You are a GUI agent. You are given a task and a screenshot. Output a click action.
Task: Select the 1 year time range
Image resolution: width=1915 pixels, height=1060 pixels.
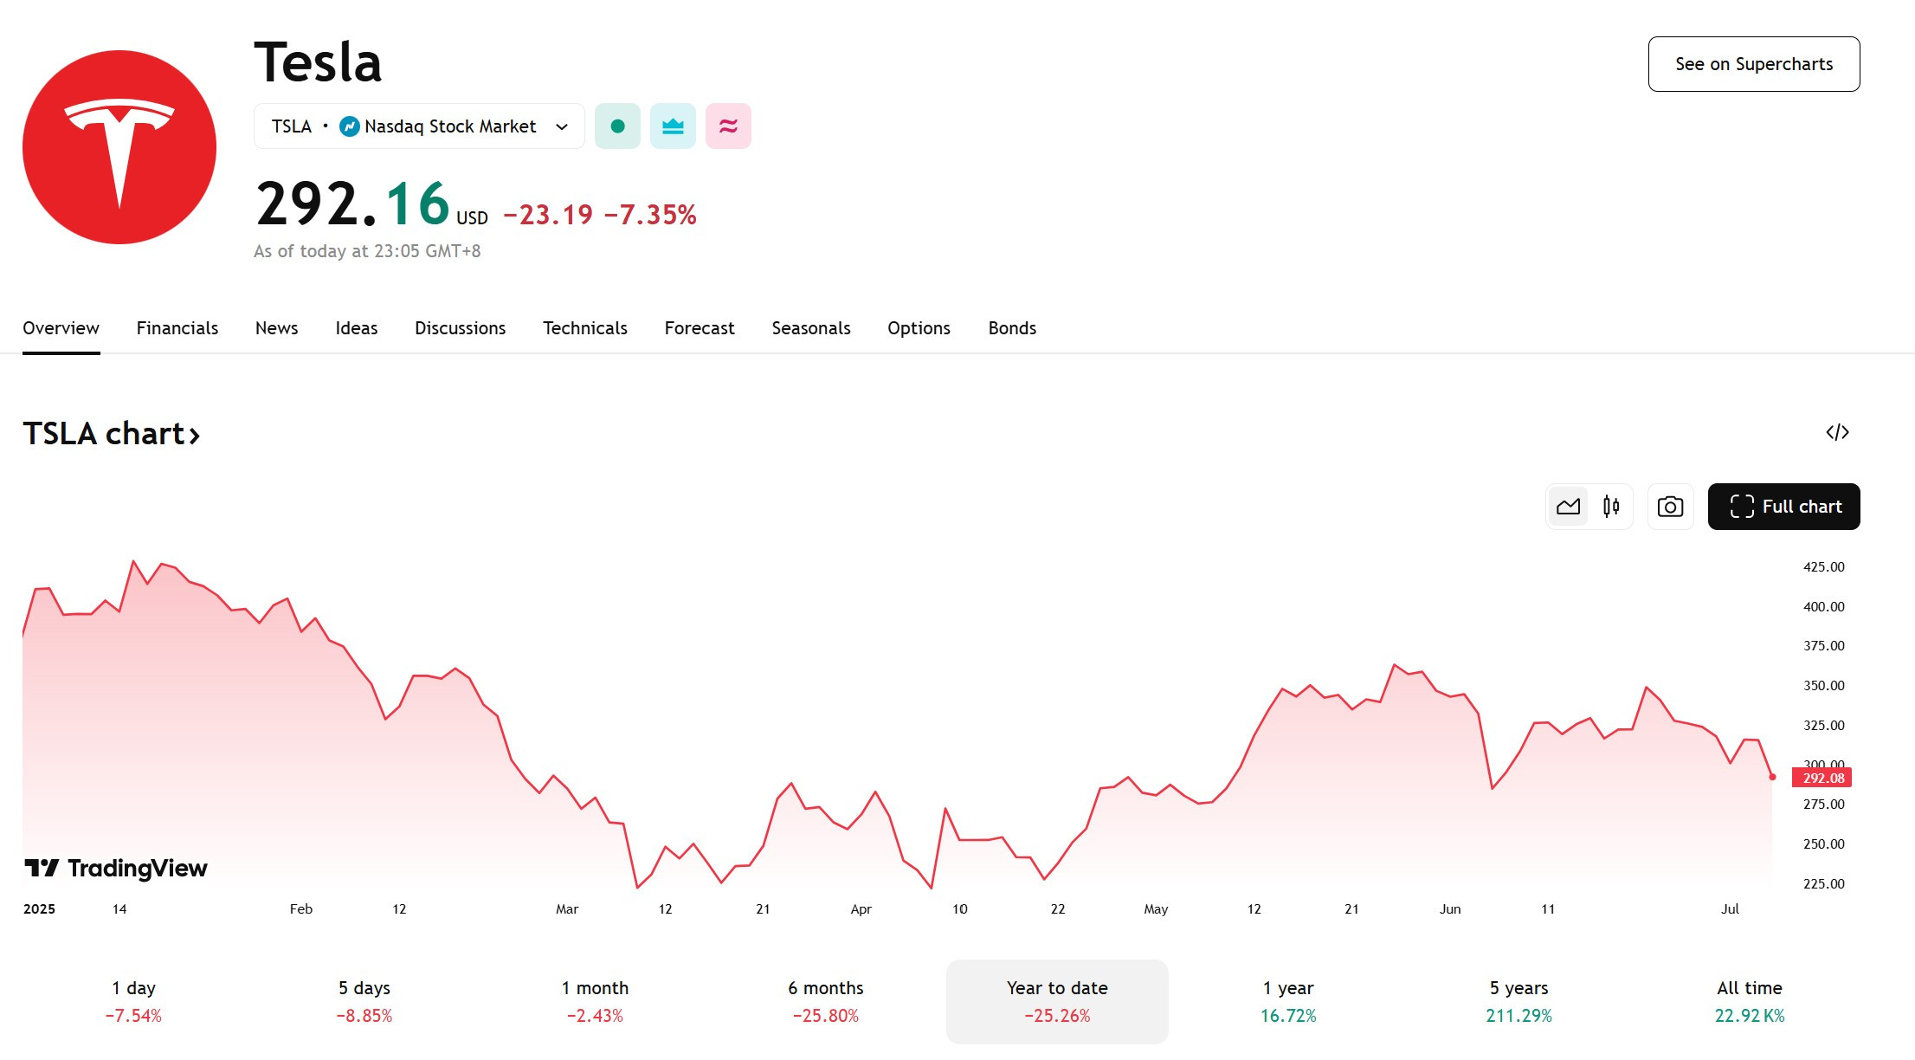(x=1288, y=1001)
